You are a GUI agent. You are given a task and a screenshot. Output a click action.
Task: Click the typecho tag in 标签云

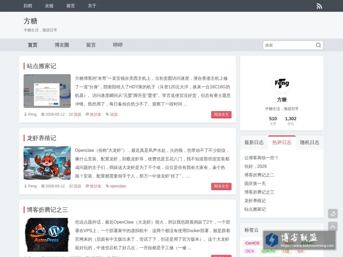pyautogui.click(x=268, y=251)
